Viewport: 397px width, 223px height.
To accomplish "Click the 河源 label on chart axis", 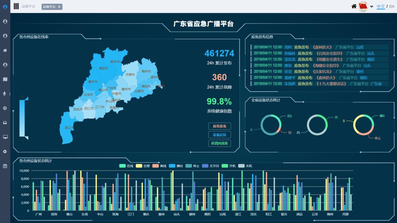I will pyautogui.click(x=346, y=214).
